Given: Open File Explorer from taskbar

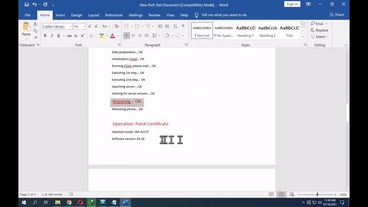Looking at the screenshot, I should point(57,202).
